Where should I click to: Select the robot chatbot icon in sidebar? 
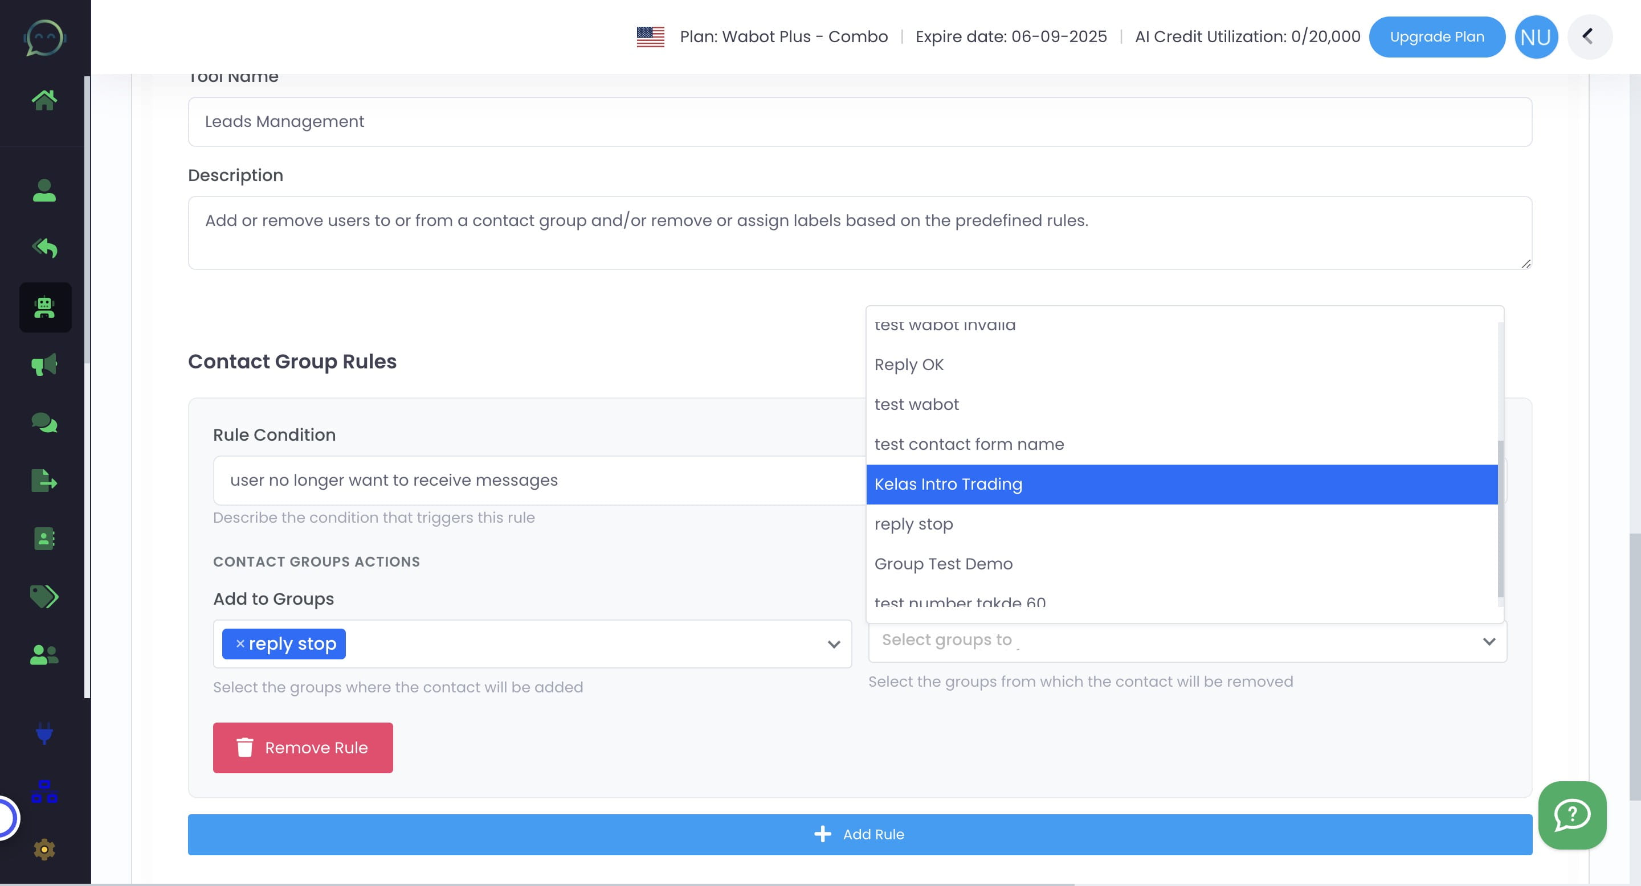(44, 307)
